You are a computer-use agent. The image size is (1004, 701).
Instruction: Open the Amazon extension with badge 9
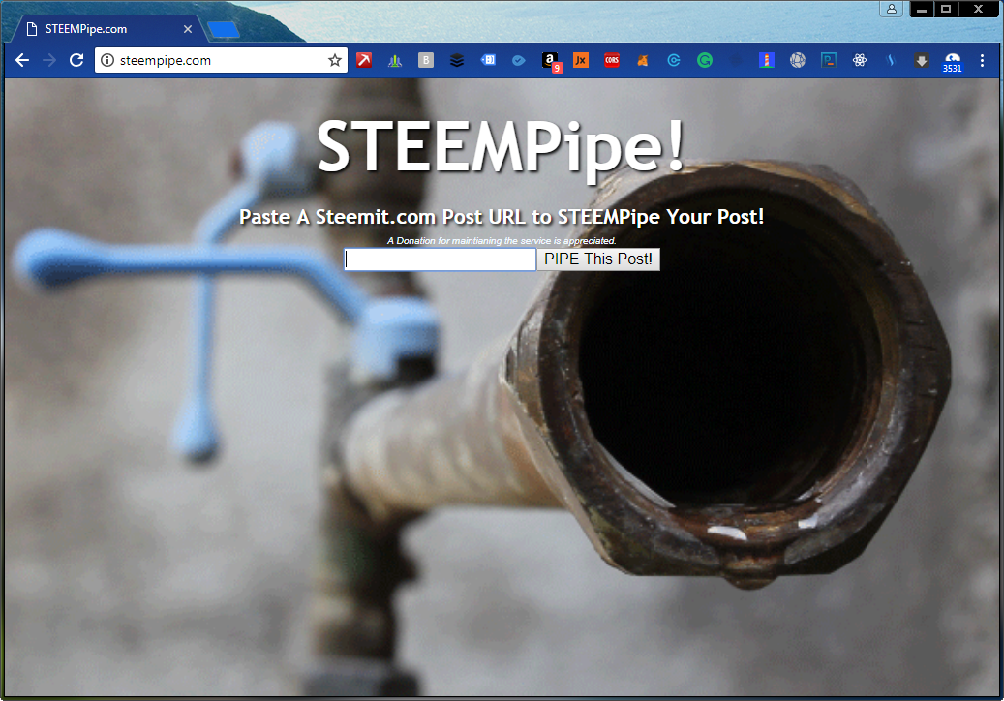551,61
